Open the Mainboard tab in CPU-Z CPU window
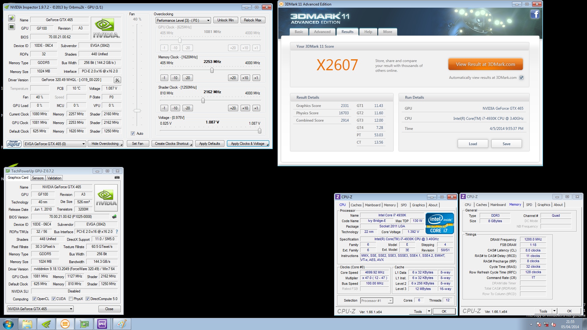The width and height of the screenshot is (587, 330). coord(373,205)
